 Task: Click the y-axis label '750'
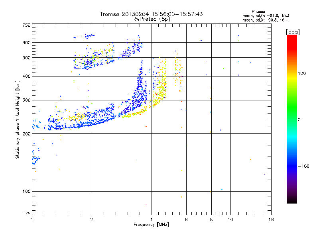[x=27, y=25]
